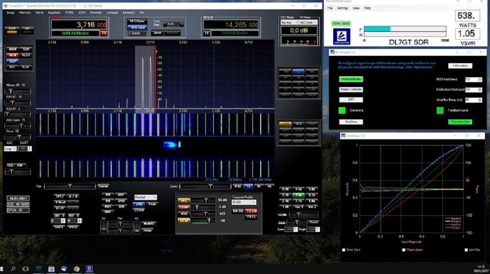This screenshot has height=274, width=490.
Task: Click the AmpView button in PureSignal
Action: [351, 122]
